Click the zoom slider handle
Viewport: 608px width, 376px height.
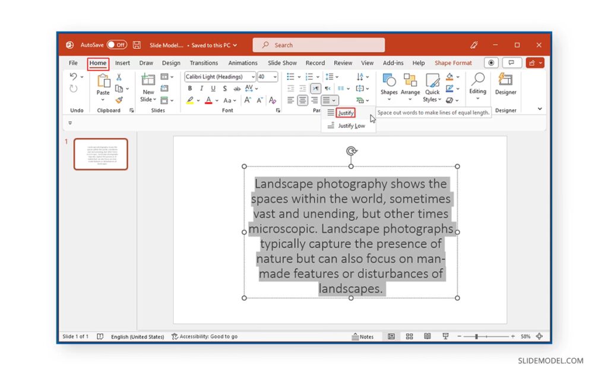(x=476, y=336)
